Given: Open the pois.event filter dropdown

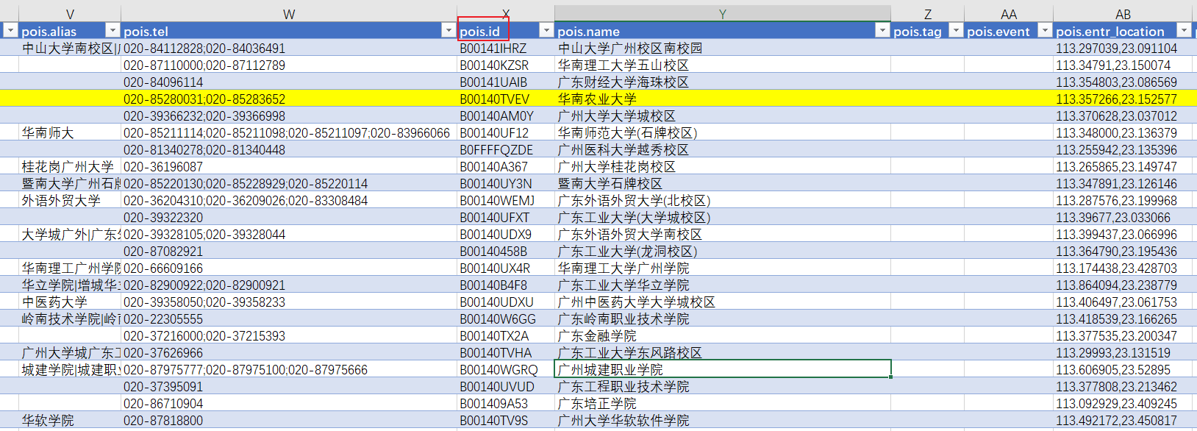Looking at the screenshot, I should (x=1045, y=30).
